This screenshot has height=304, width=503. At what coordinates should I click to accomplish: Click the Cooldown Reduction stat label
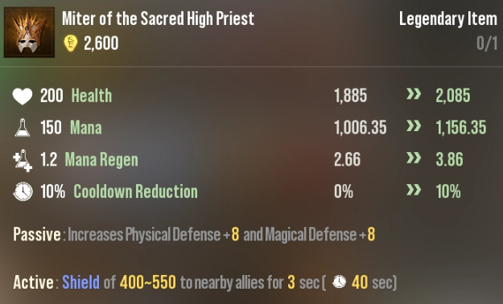(x=136, y=191)
